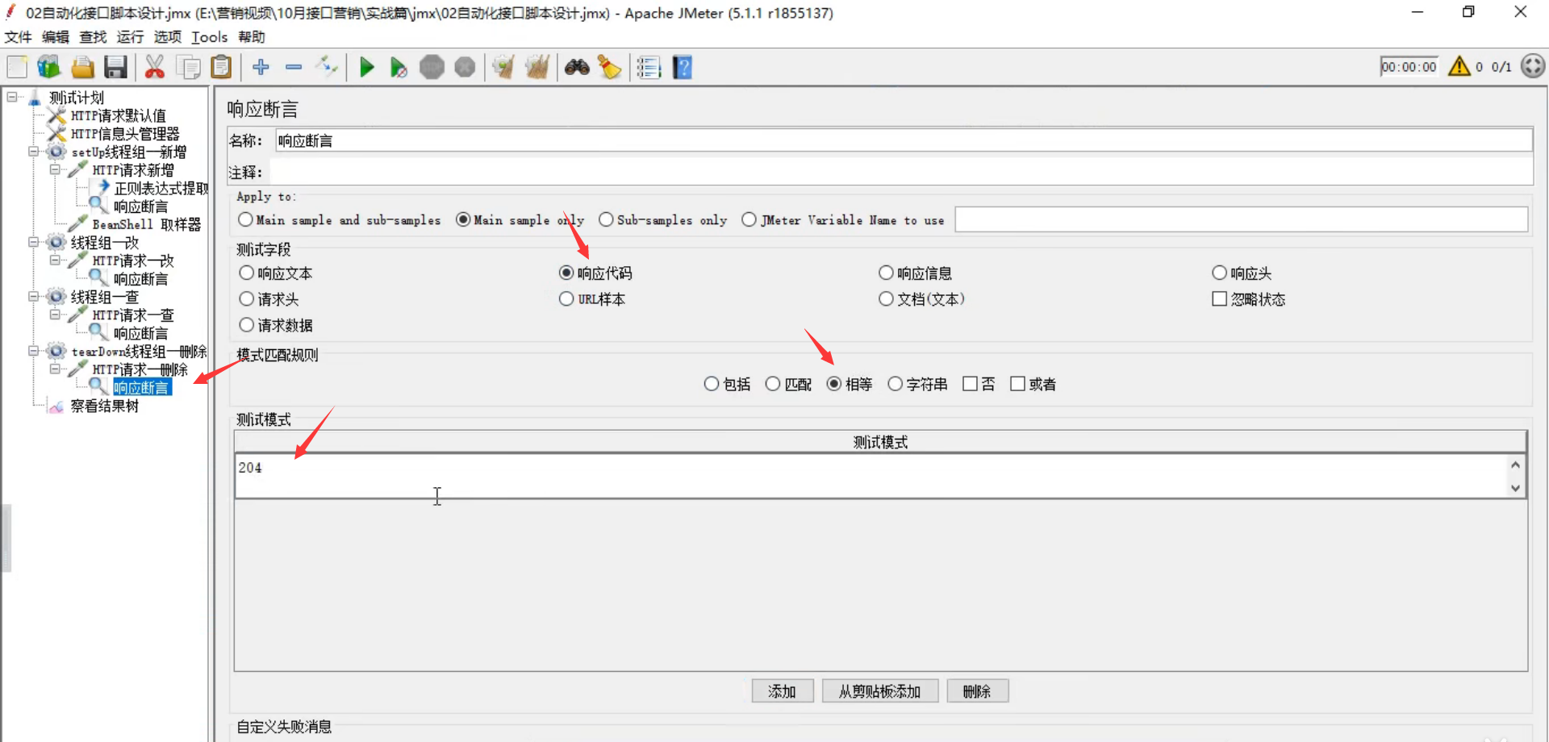
Task: Open the 查找 menu
Action: (93, 37)
